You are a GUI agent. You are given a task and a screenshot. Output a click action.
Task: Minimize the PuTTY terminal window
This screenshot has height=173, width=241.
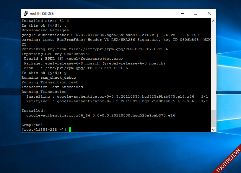click(182, 13)
